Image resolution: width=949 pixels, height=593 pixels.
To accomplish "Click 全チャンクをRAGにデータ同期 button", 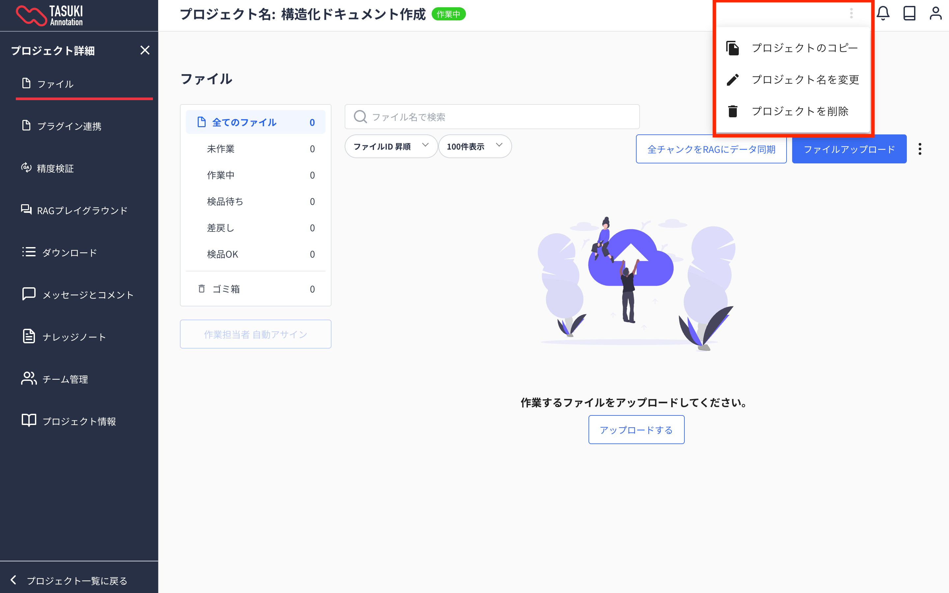I will tap(710, 149).
